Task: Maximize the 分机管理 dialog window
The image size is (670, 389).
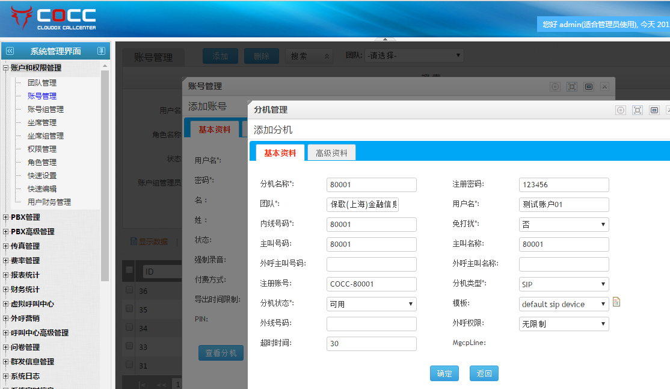Action: 638,110
